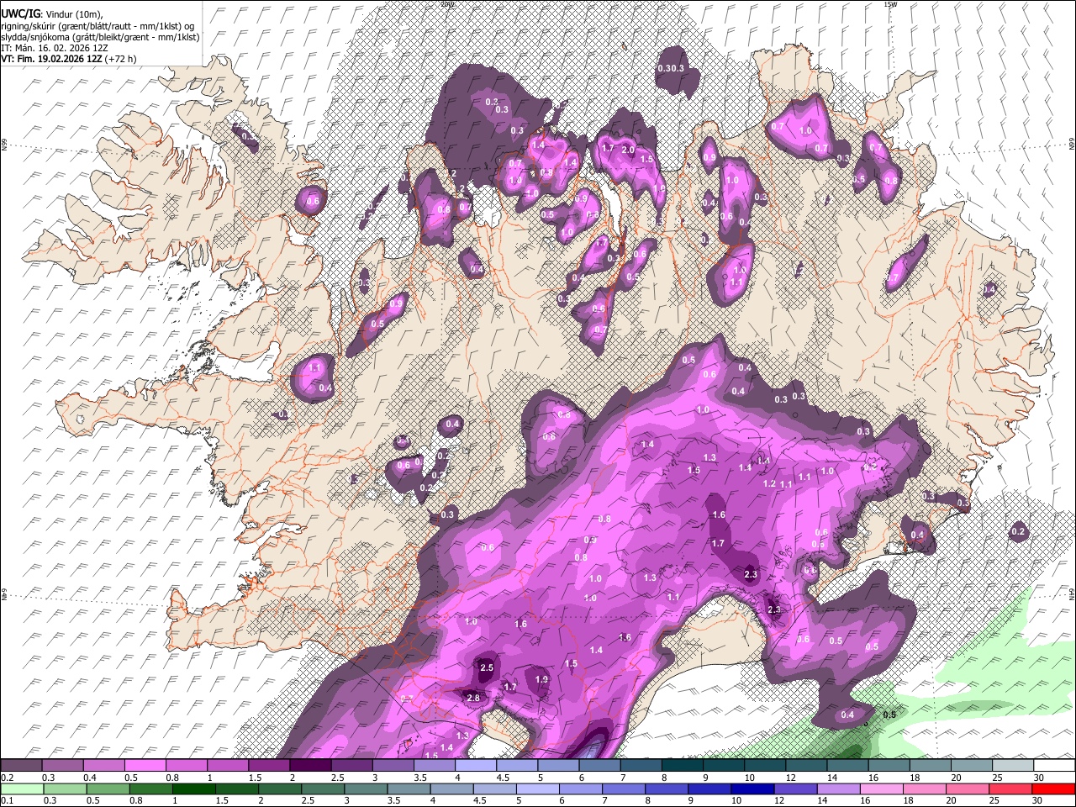Image resolution: width=1076 pixels, height=807 pixels.
Task: Choose the 16–18 light pink rain legend swatch
Action: [881, 789]
